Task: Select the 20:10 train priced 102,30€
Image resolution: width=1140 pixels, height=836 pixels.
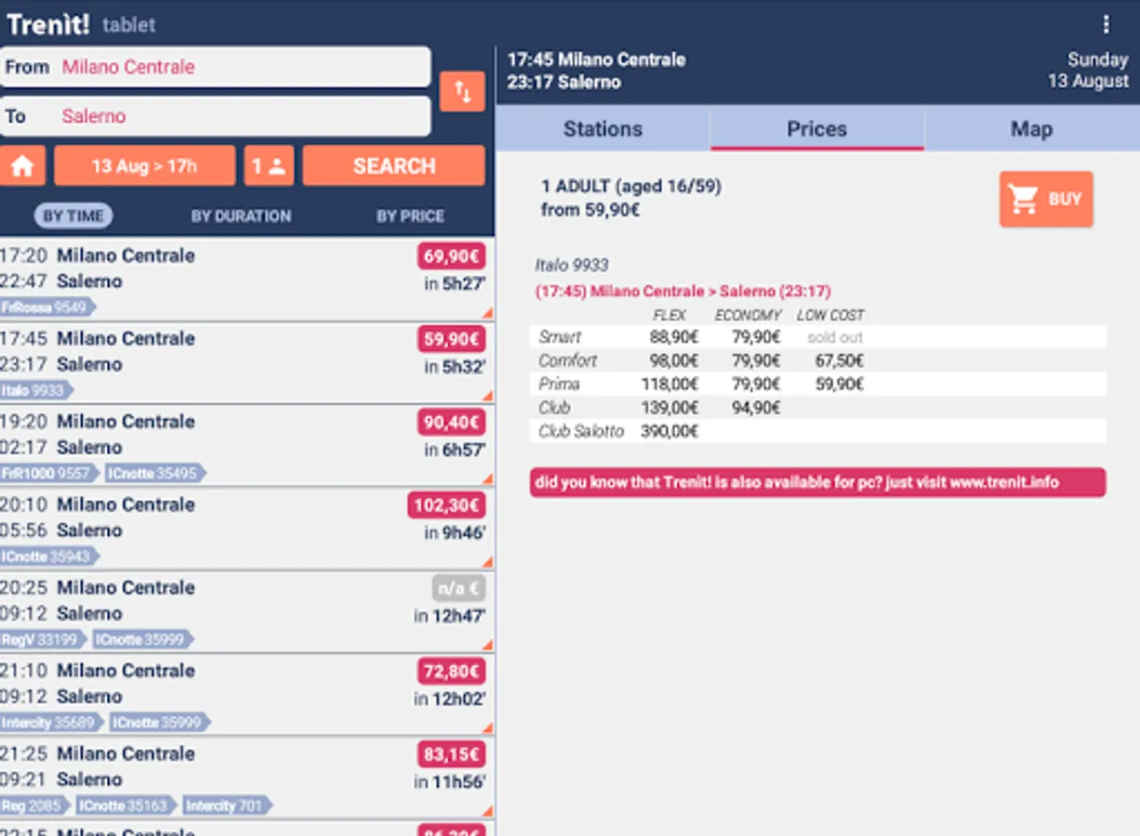Action: (246, 529)
